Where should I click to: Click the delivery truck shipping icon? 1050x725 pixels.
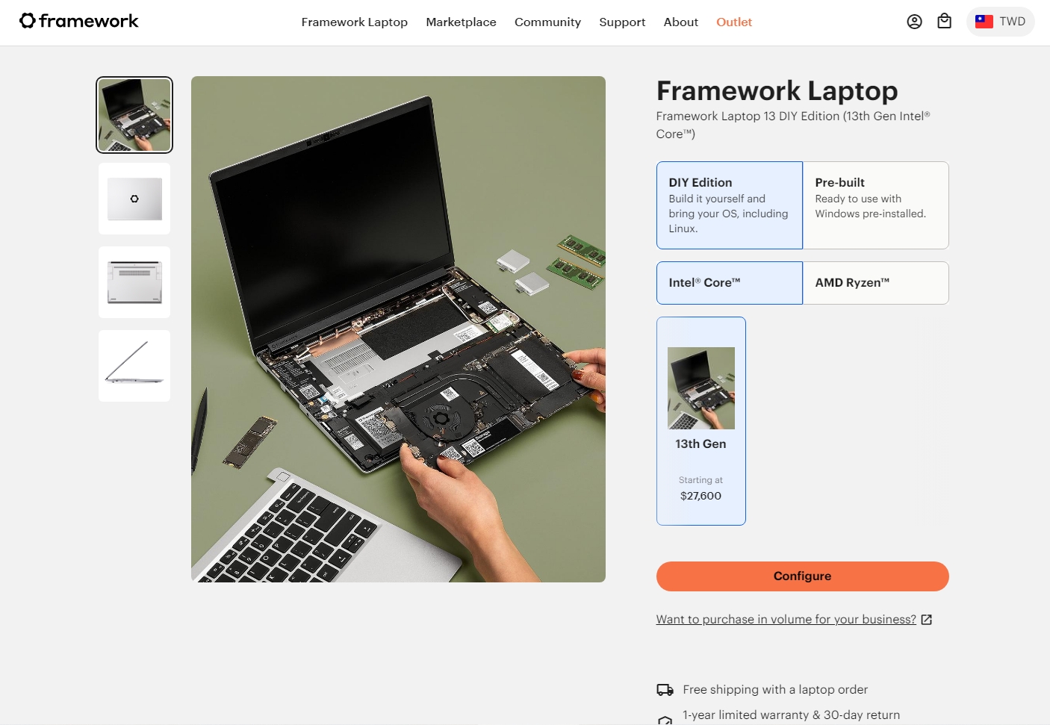pyautogui.click(x=665, y=690)
